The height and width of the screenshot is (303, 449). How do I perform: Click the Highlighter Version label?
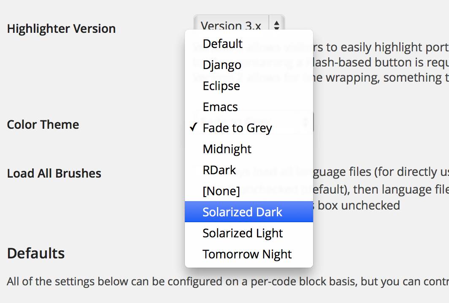(x=61, y=29)
